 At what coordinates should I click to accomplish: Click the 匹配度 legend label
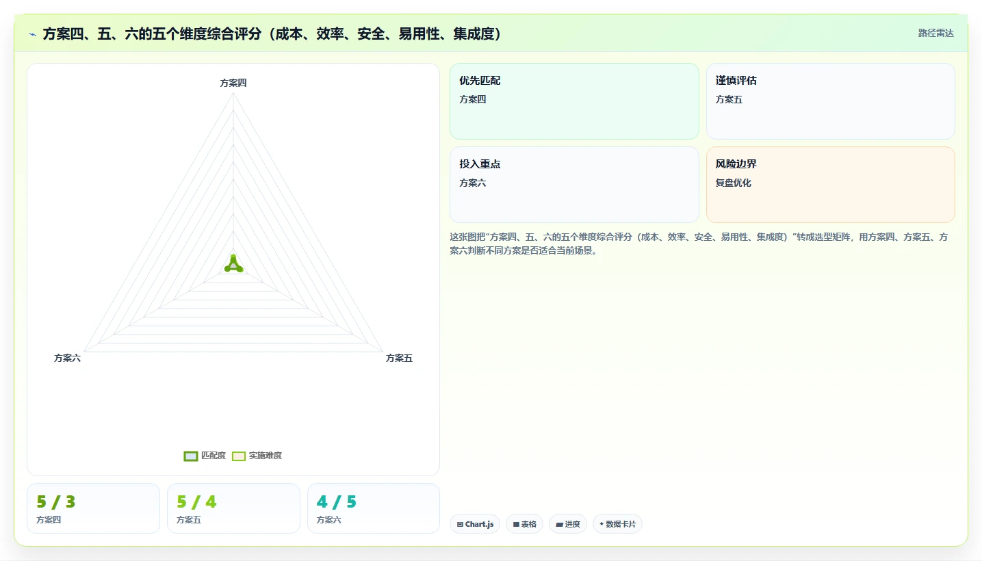(214, 456)
